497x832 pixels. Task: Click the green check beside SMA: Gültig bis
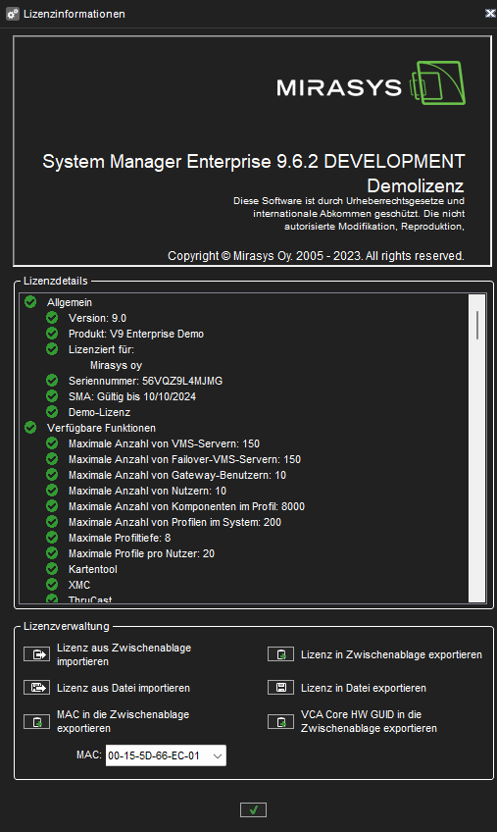tap(52, 396)
